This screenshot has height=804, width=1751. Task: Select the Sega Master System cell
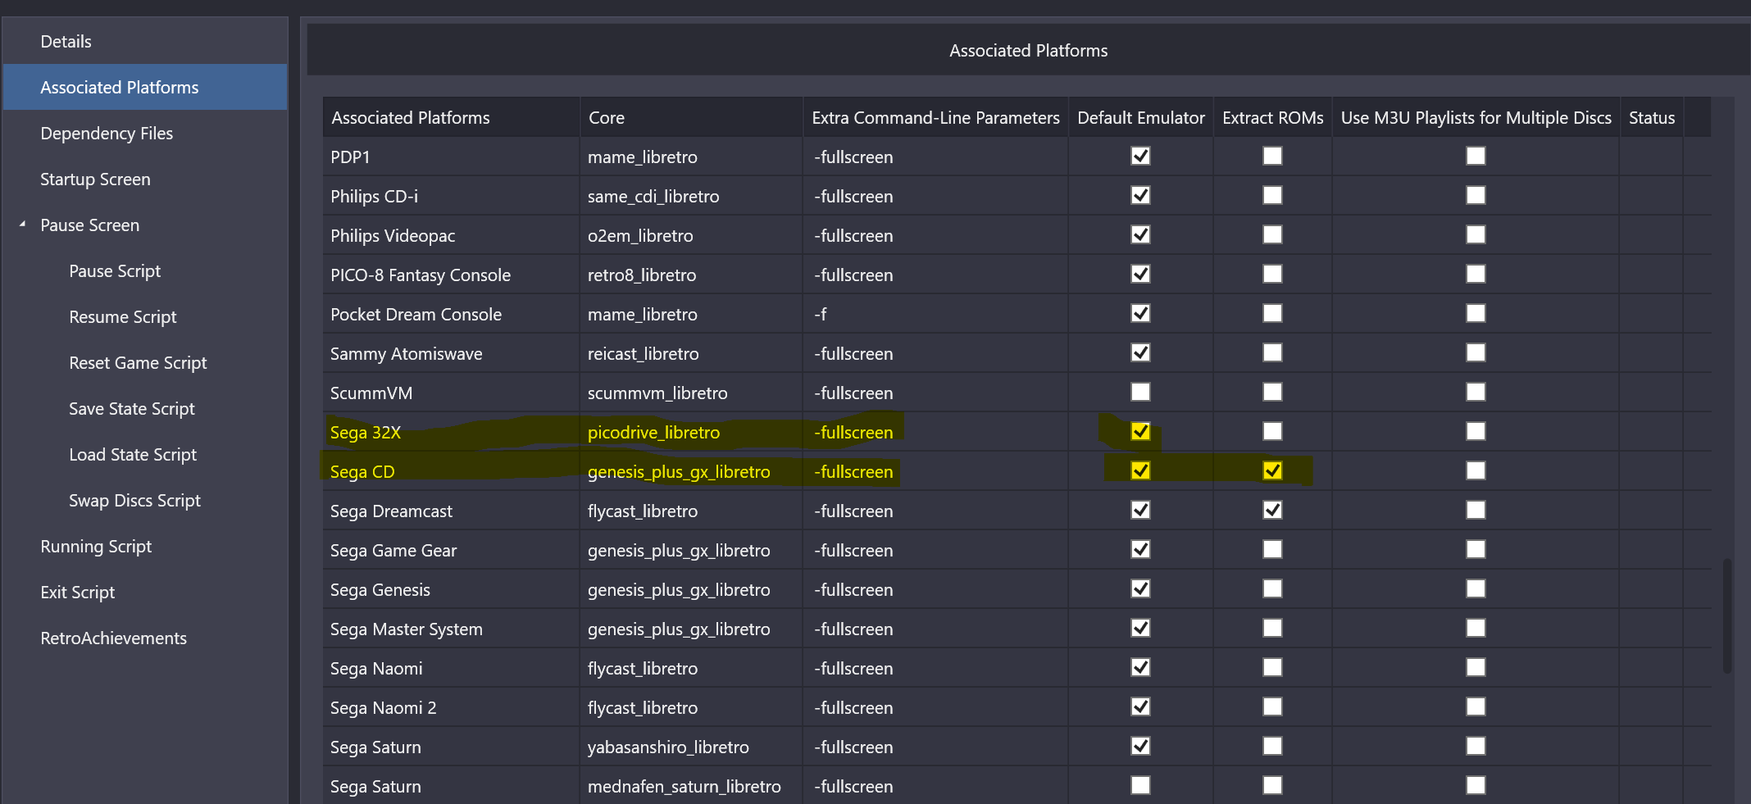(452, 629)
